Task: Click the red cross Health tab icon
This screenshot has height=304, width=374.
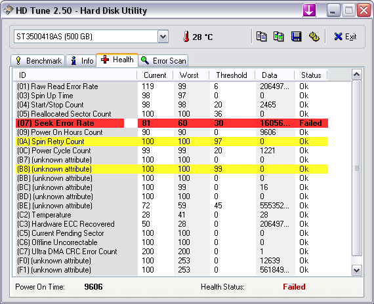Action: pos(105,60)
